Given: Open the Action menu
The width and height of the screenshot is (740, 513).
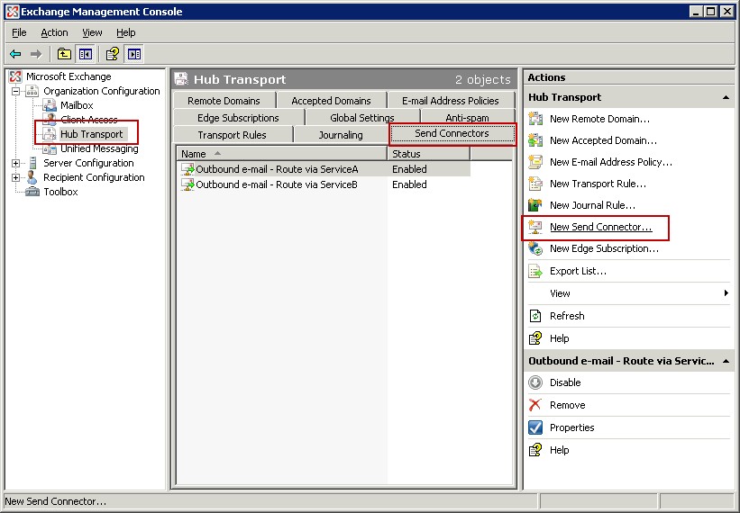Looking at the screenshot, I should (x=54, y=32).
